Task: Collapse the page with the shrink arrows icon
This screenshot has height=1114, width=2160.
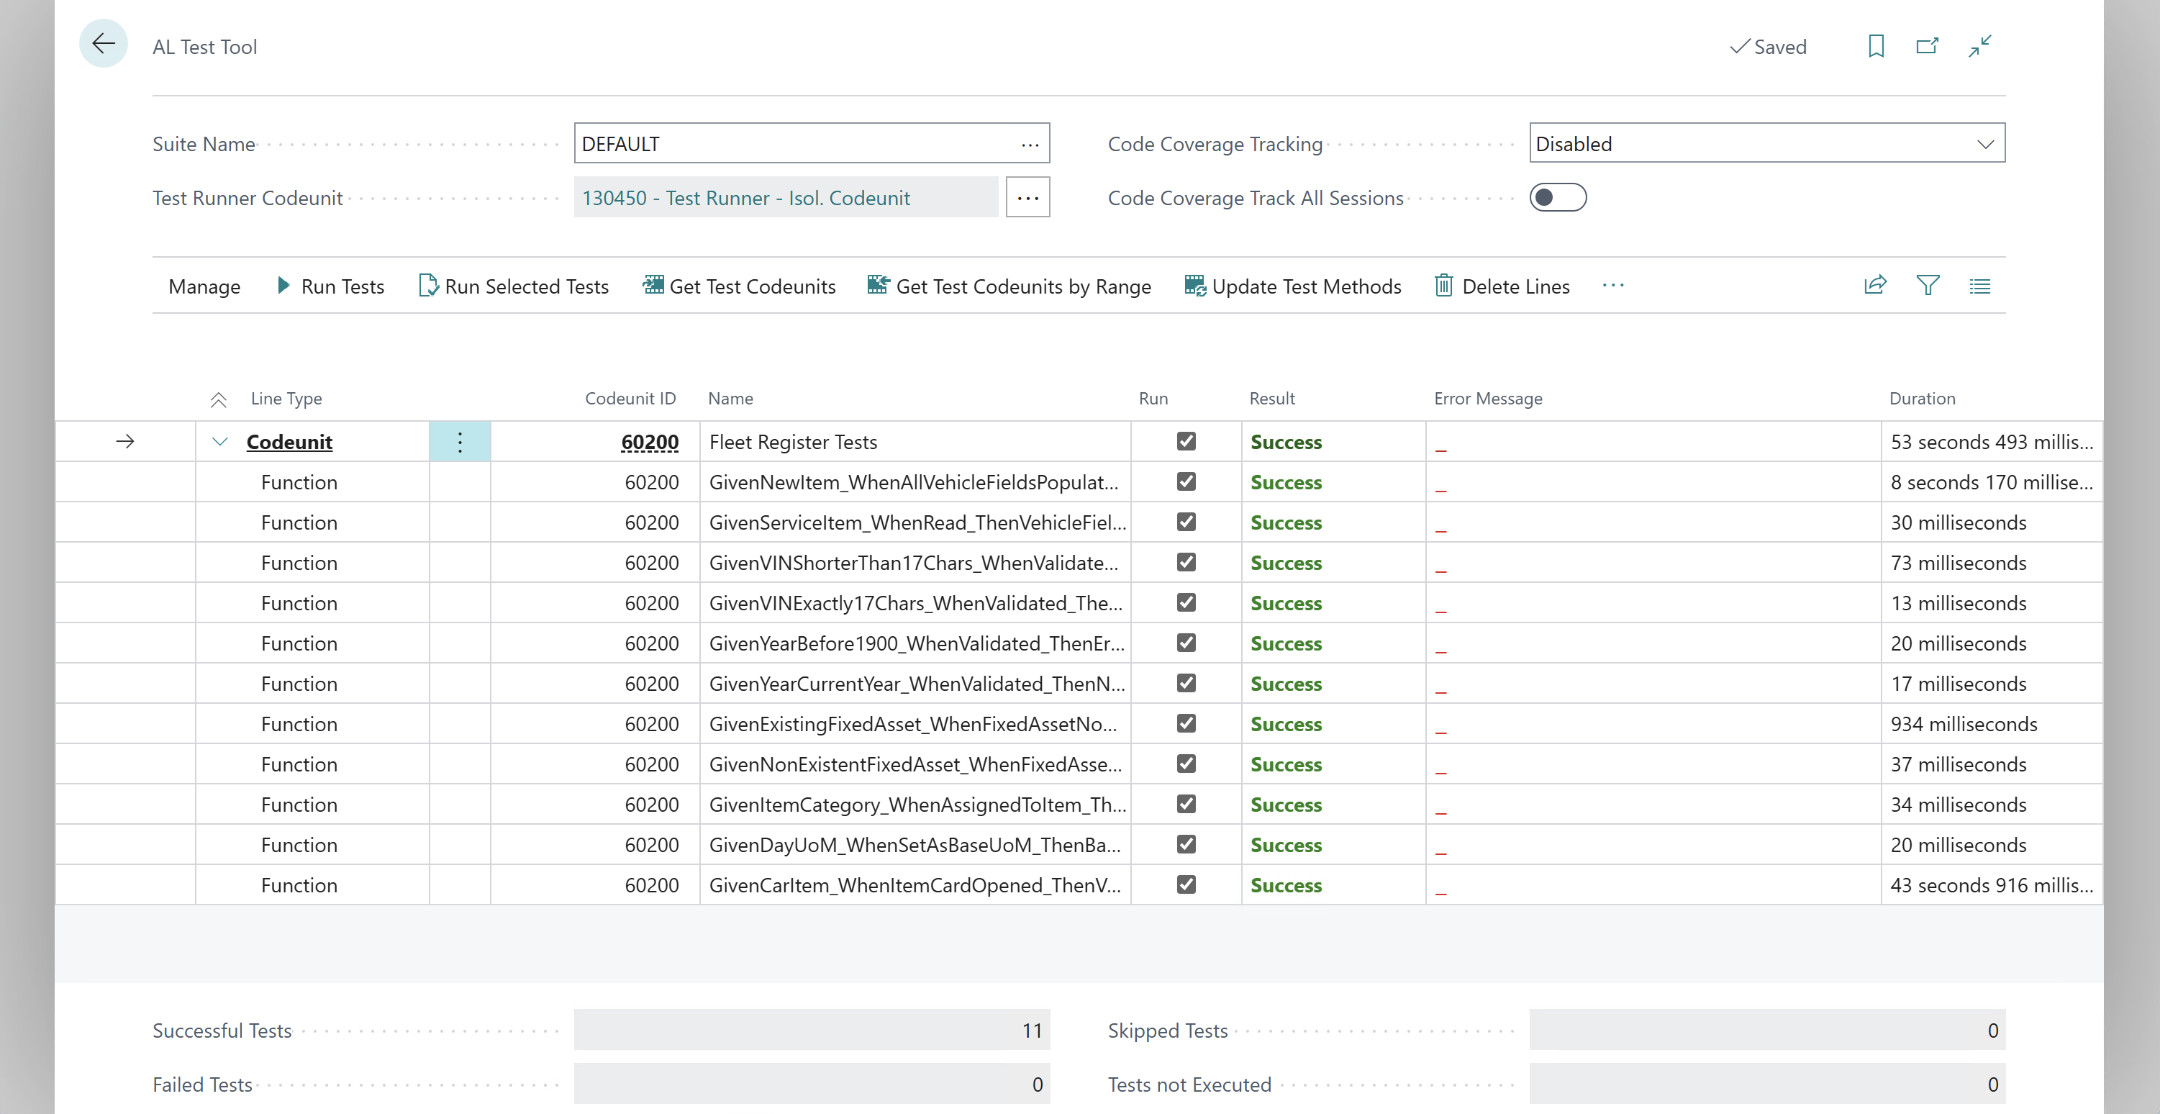Action: tap(1979, 46)
